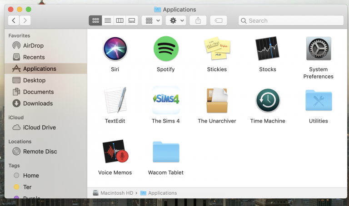The image size is (349, 206).
Task: Select the Stocks app icon
Action: [268, 49]
